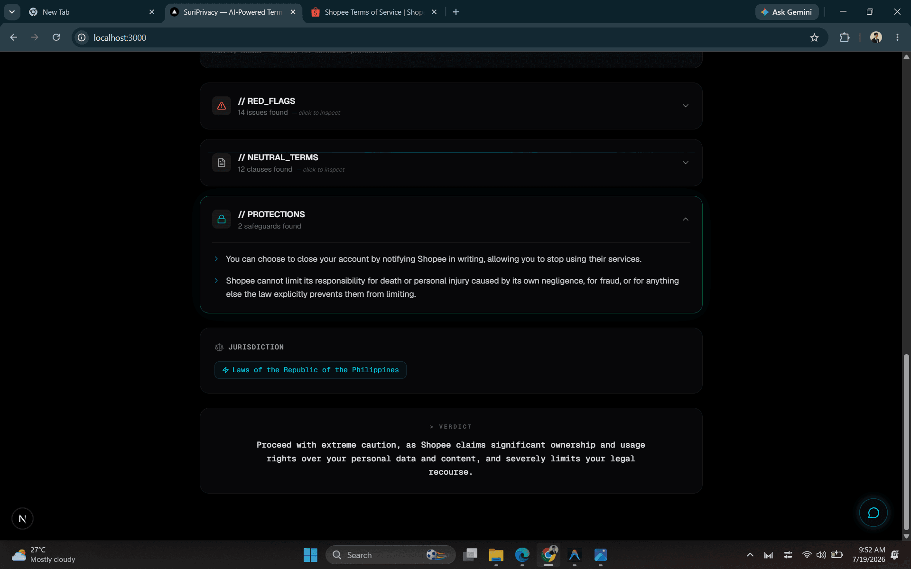Open Microsoft Edge from the taskbar

point(522,555)
